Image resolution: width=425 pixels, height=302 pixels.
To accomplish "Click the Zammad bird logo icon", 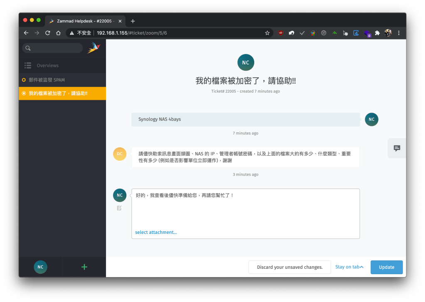I will 94,48.
